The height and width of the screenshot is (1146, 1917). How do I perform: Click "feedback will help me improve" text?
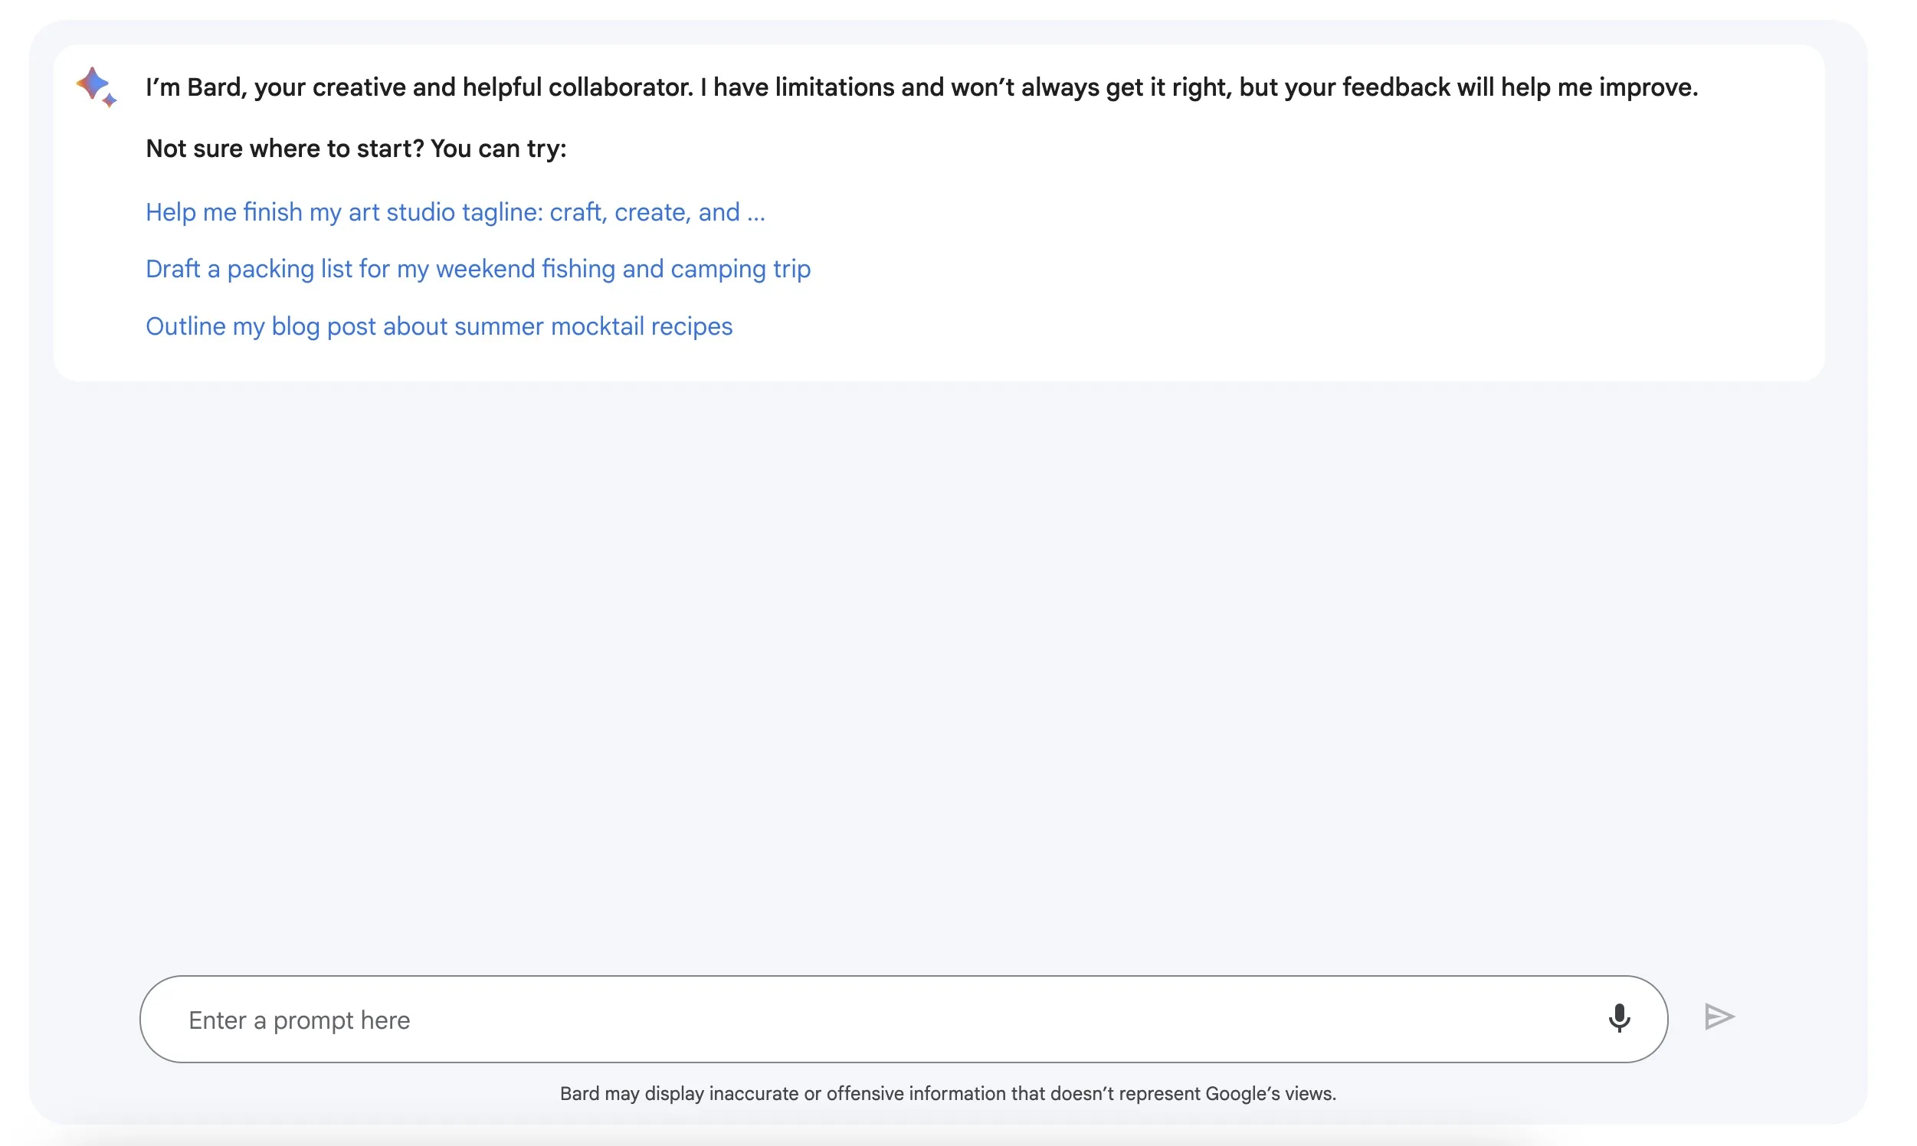(x=1519, y=87)
